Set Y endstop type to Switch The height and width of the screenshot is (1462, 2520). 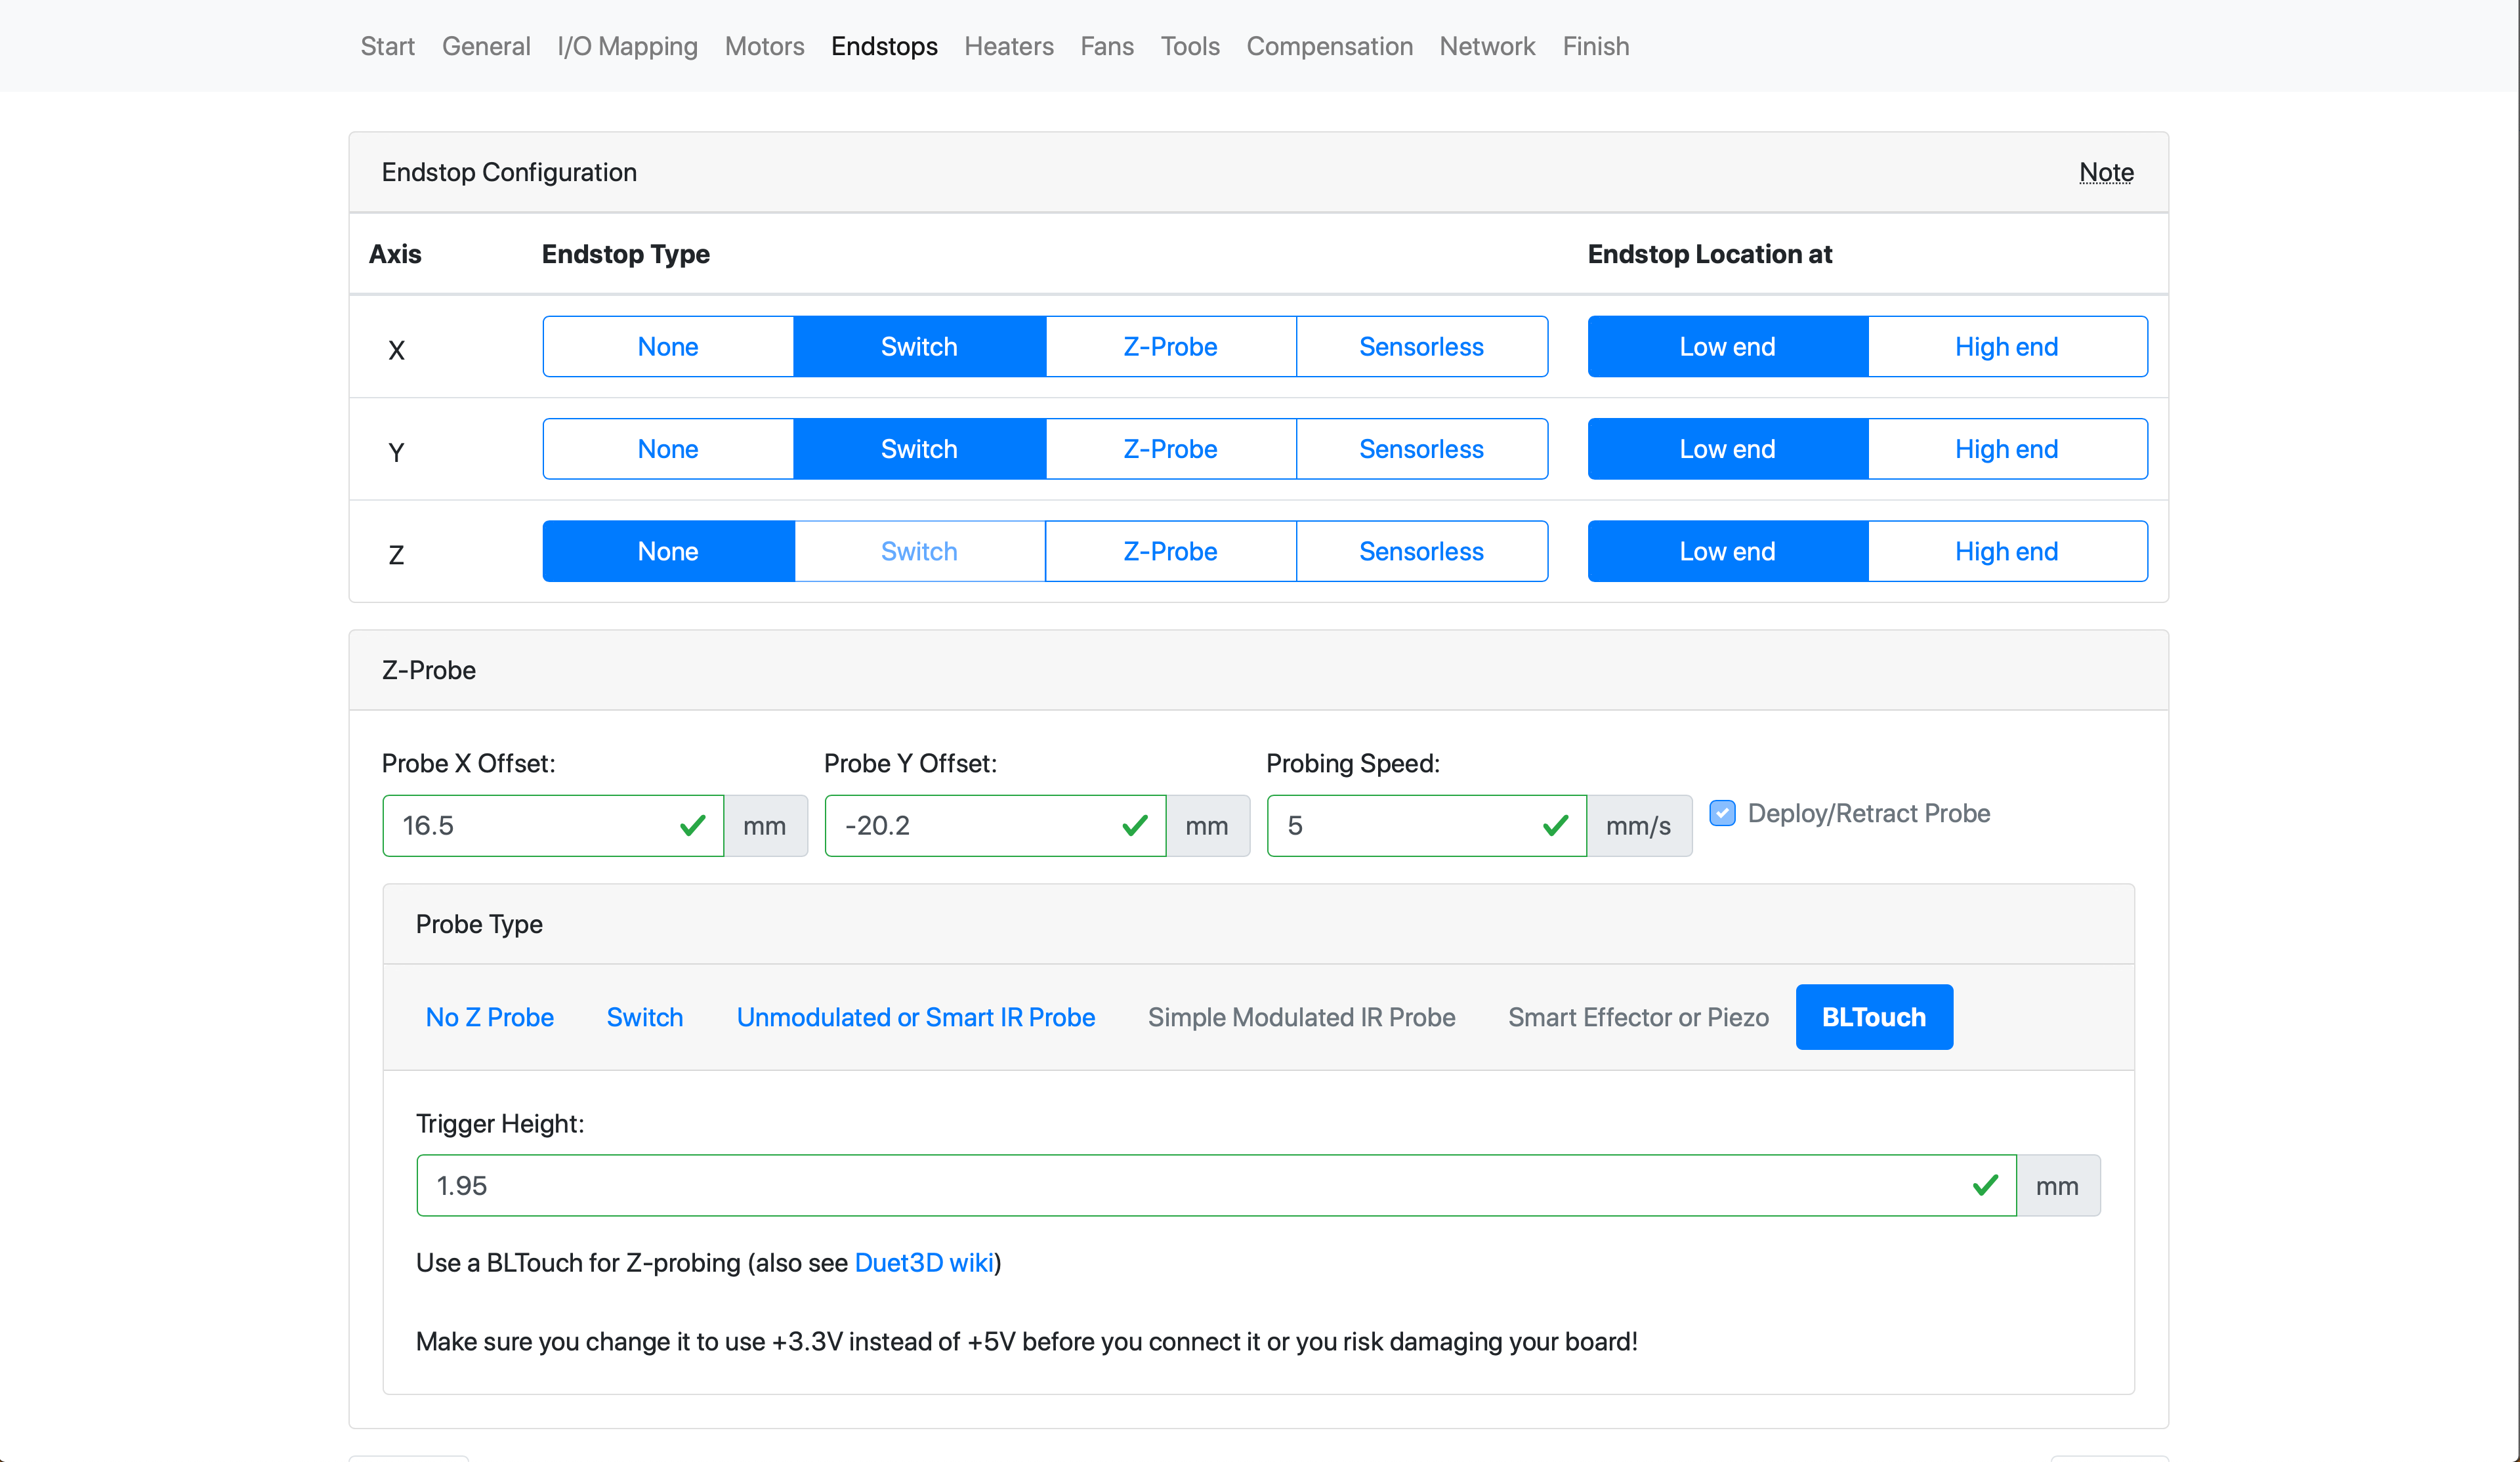919,449
